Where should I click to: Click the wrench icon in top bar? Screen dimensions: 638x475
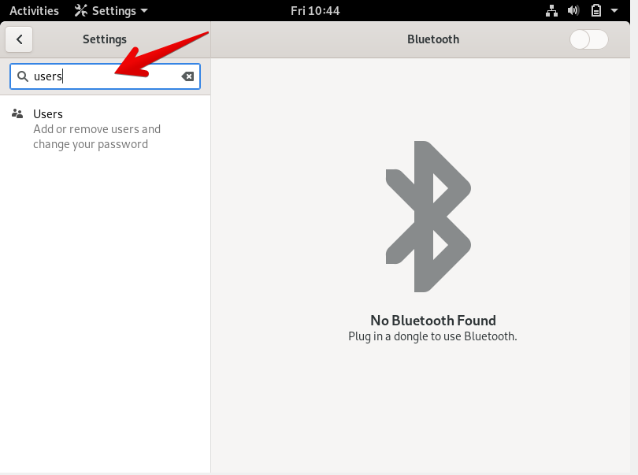point(81,11)
